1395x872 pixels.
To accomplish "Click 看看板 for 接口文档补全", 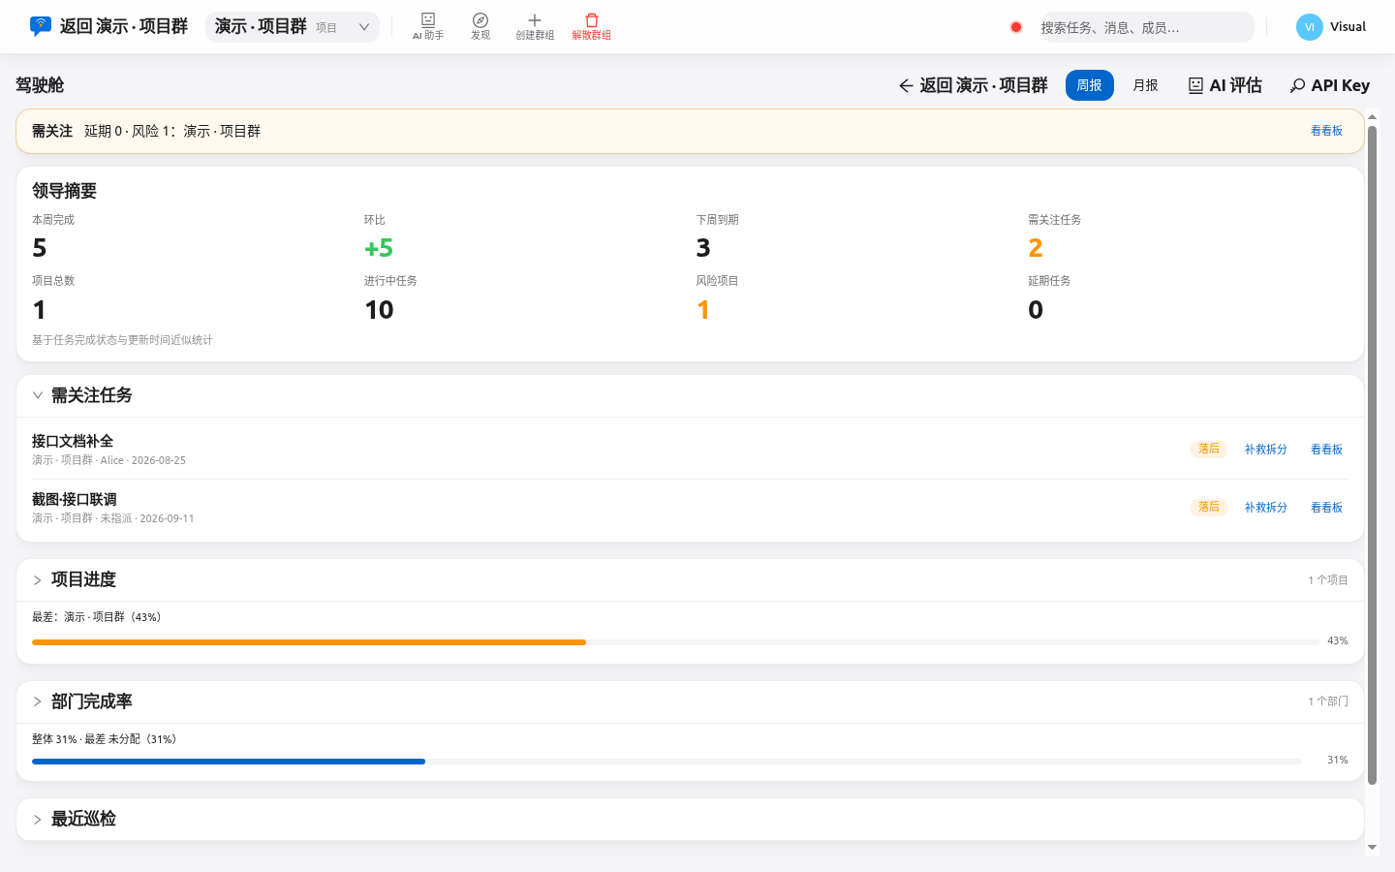I will 1326,450.
